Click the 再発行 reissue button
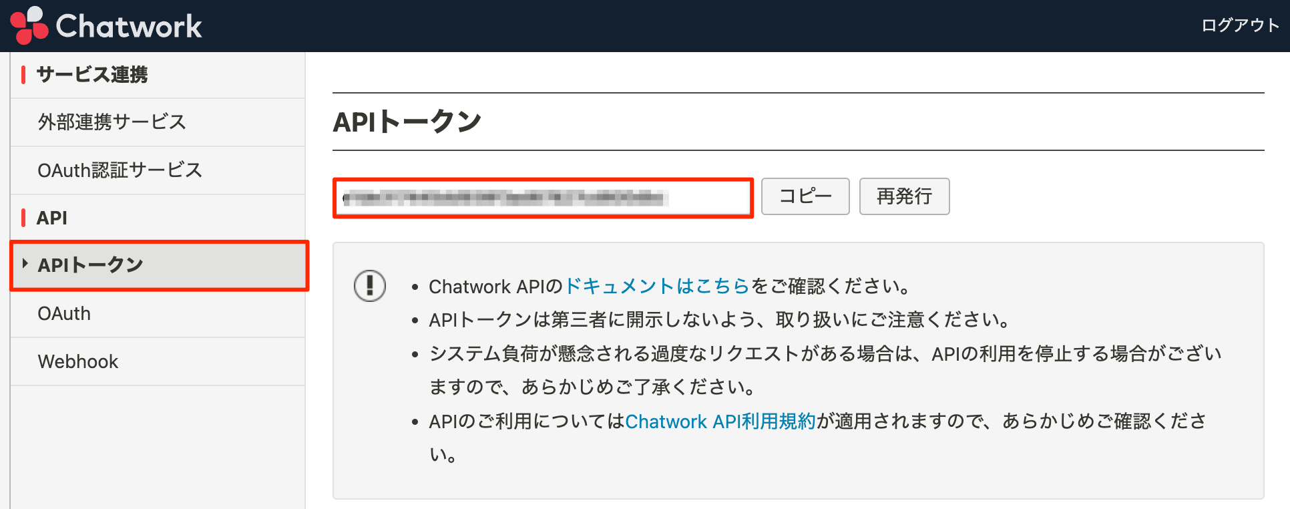Screen dimensions: 1290x509 904,196
